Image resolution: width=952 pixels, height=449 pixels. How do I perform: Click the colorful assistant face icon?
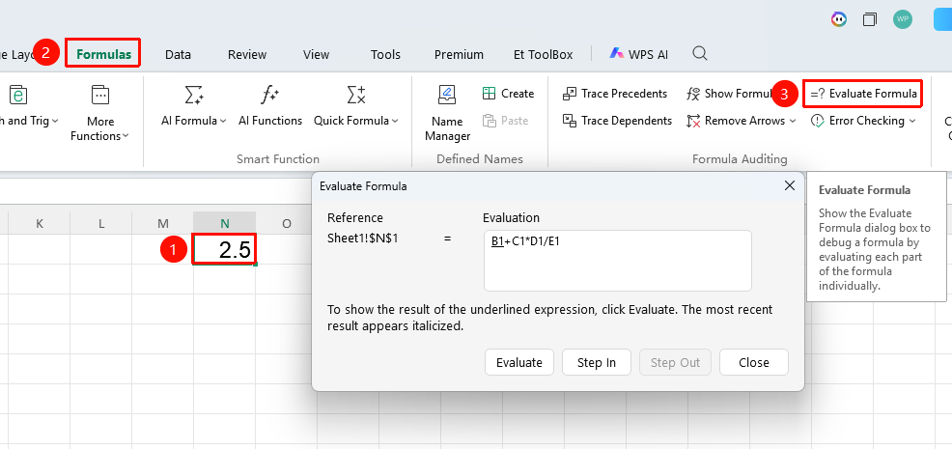838,19
